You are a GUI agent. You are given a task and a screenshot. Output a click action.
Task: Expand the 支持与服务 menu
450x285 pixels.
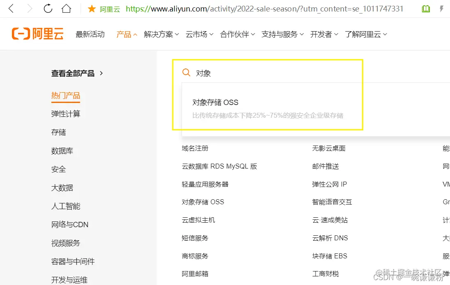[x=282, y=34]
